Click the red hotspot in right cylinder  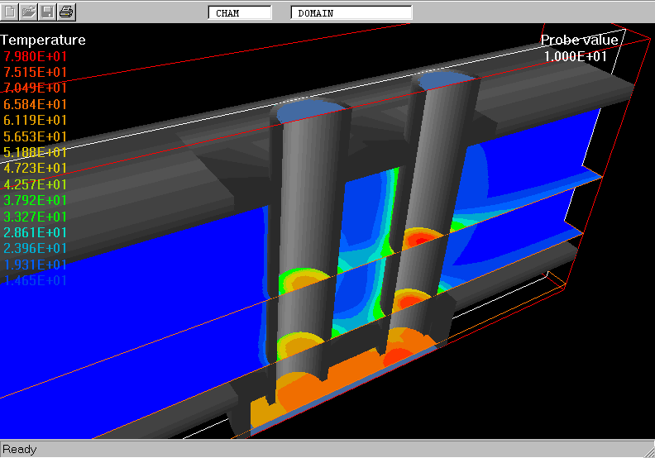coord(420,238)
